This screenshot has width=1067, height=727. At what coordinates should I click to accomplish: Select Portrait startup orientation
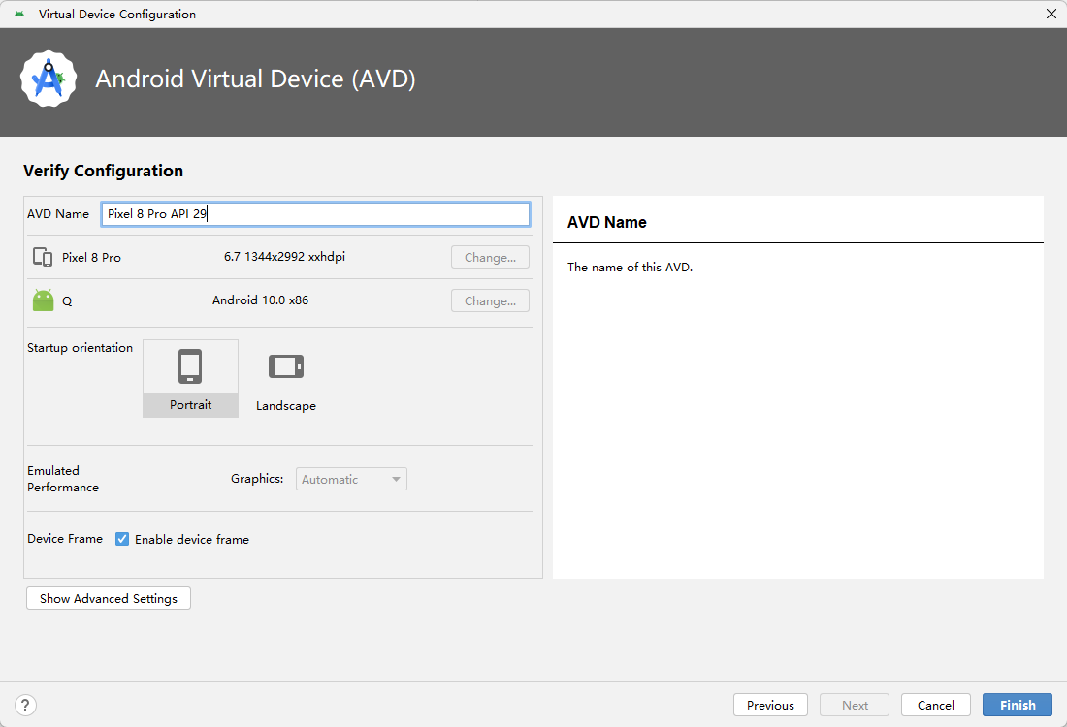pos(190,379)
